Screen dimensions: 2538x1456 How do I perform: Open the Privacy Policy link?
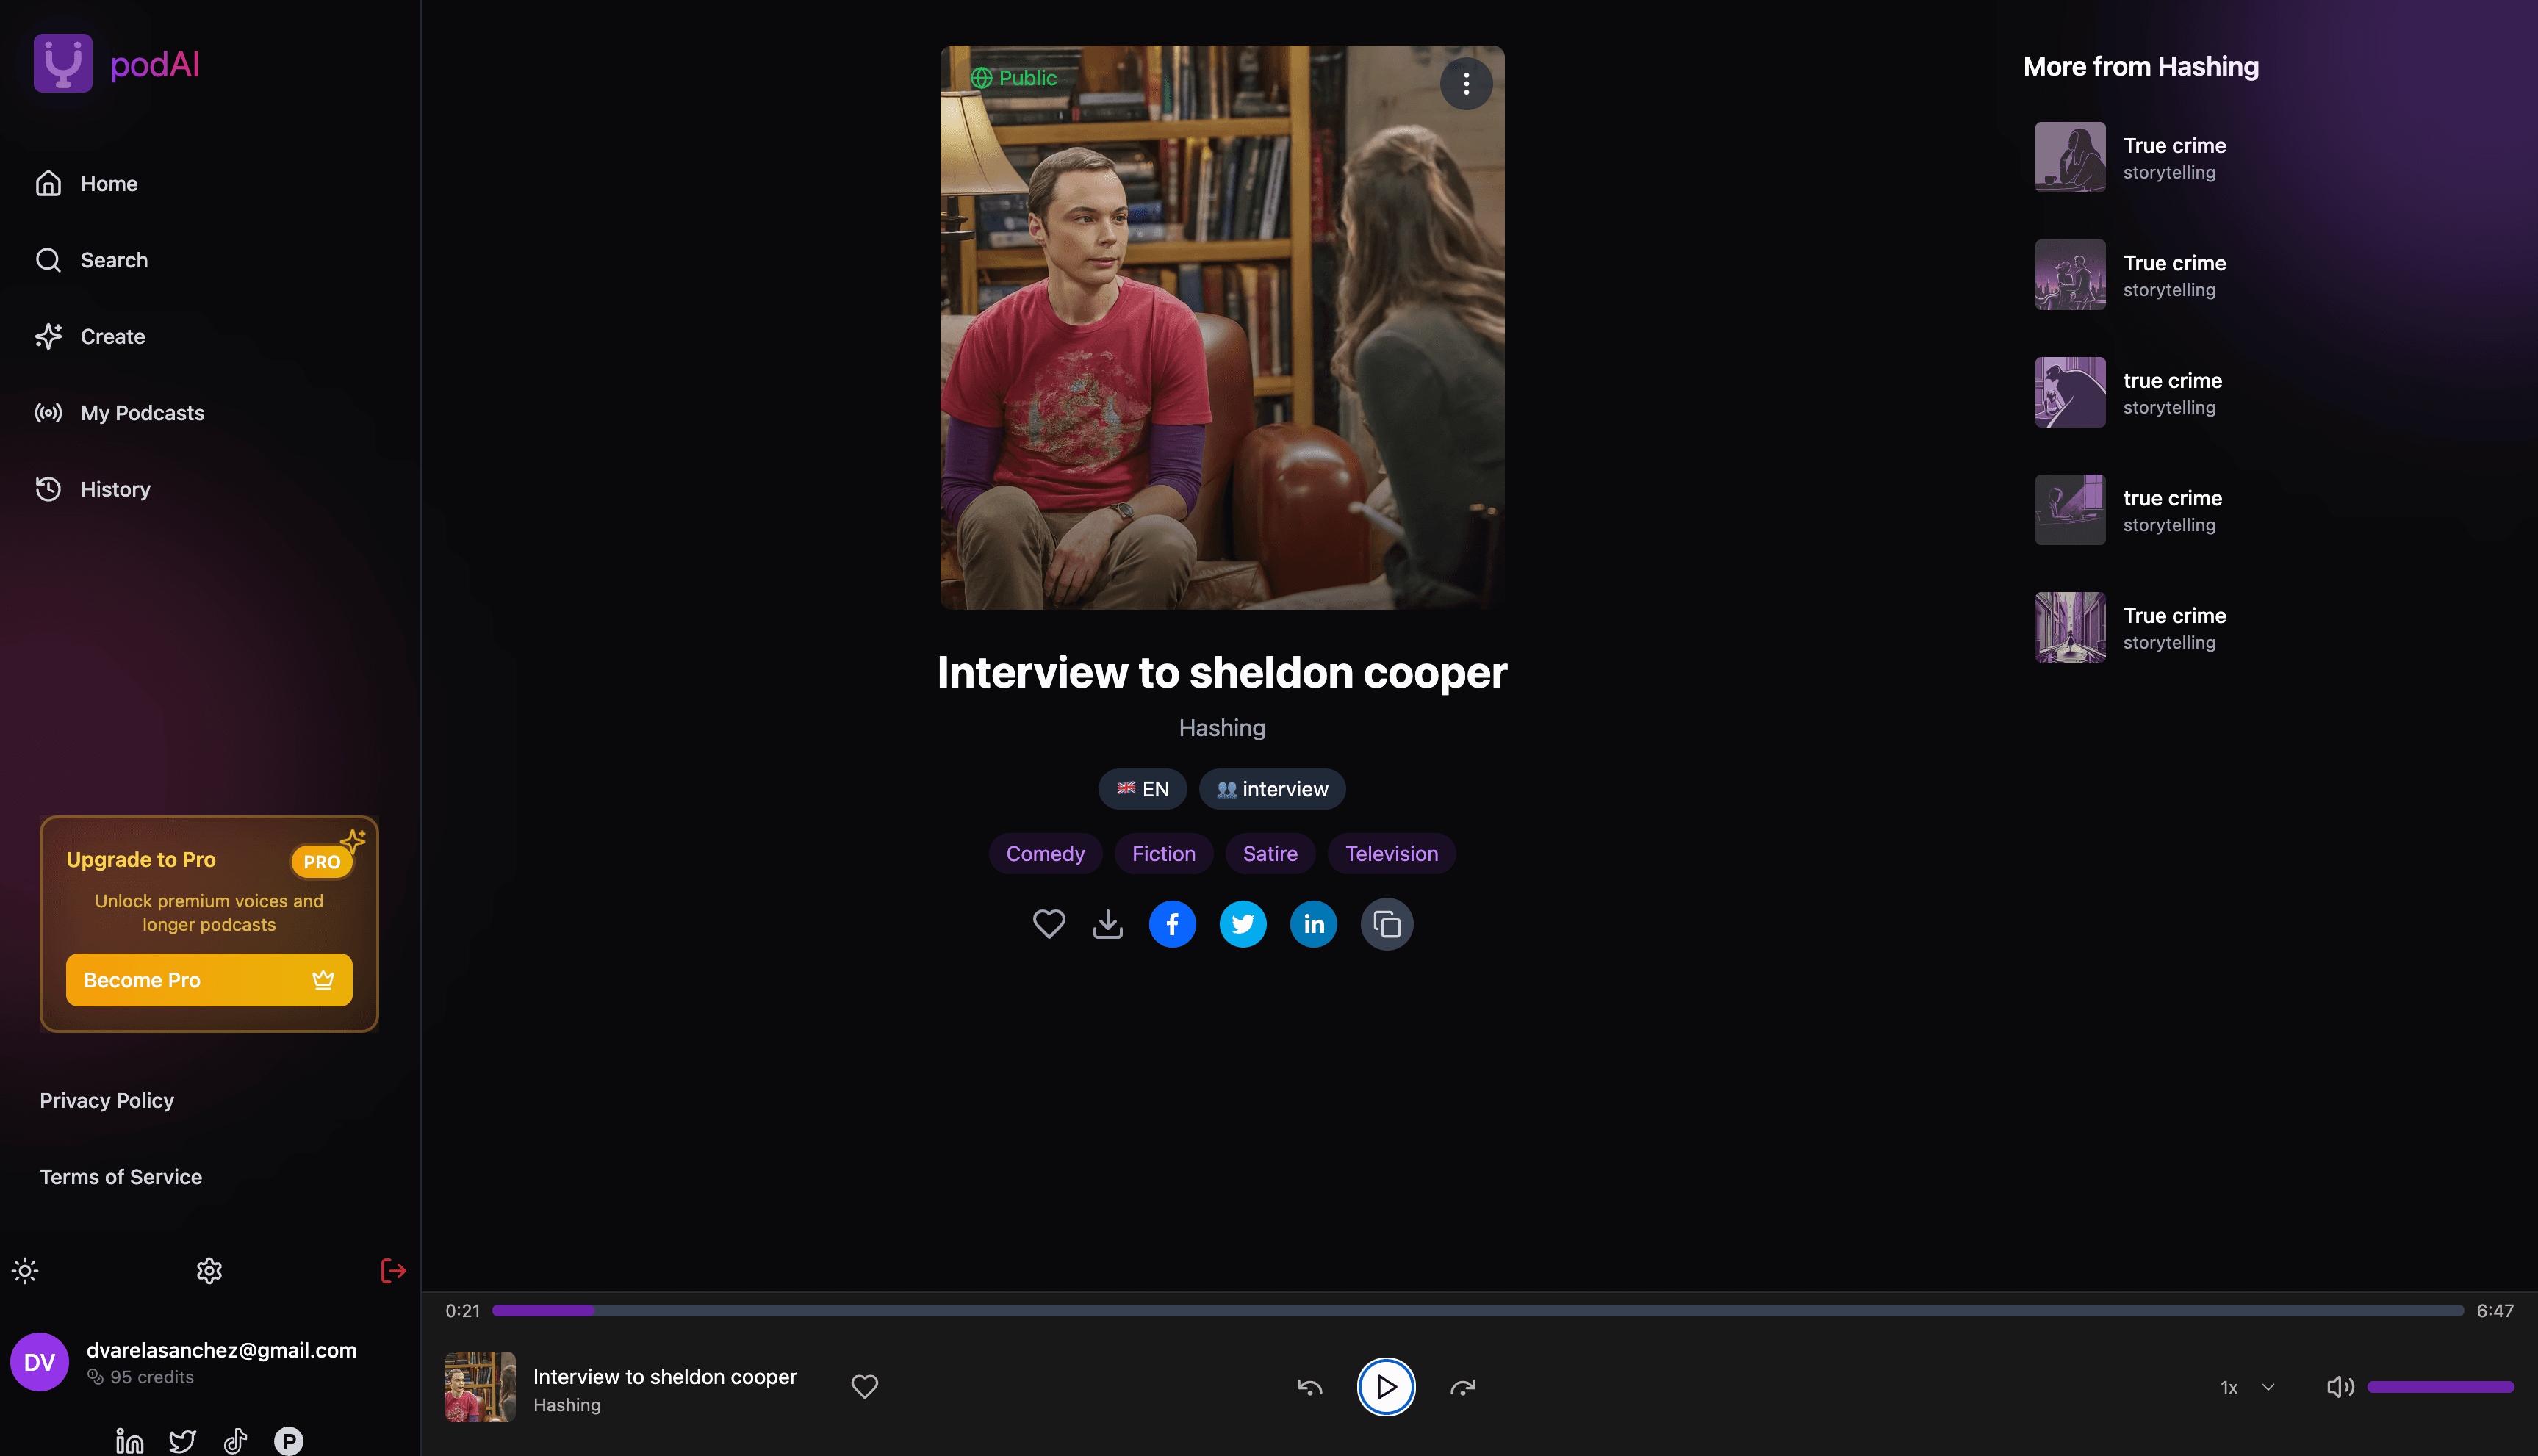pos(107,1100)
